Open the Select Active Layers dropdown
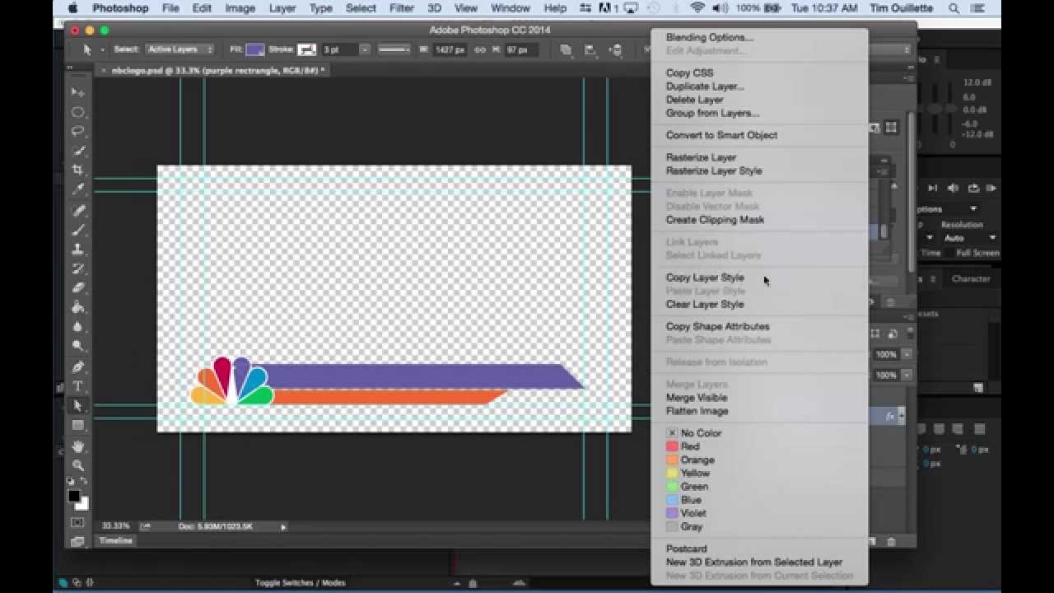1054x593 pixels. (180, 49)
